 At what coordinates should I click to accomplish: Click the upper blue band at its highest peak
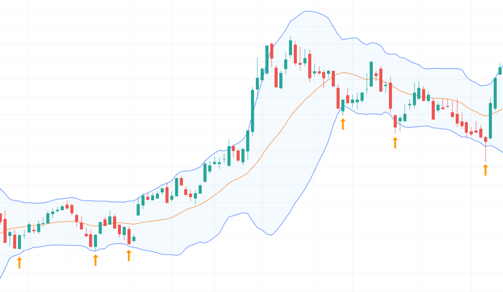click(307, 11)
